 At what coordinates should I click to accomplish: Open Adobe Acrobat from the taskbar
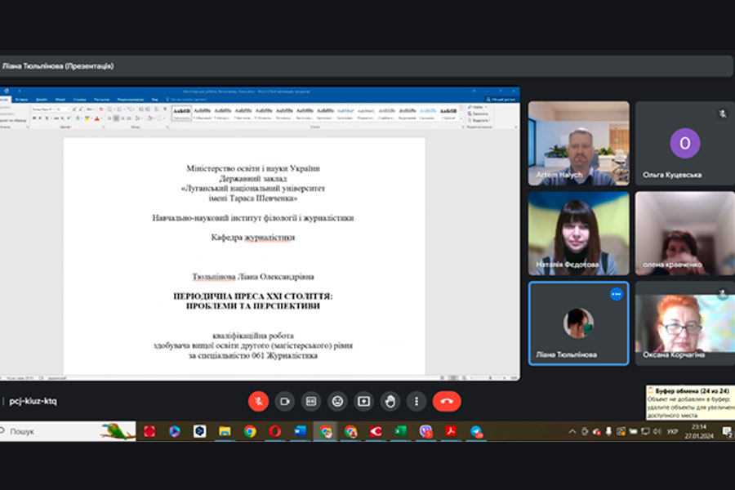(451, 431)
